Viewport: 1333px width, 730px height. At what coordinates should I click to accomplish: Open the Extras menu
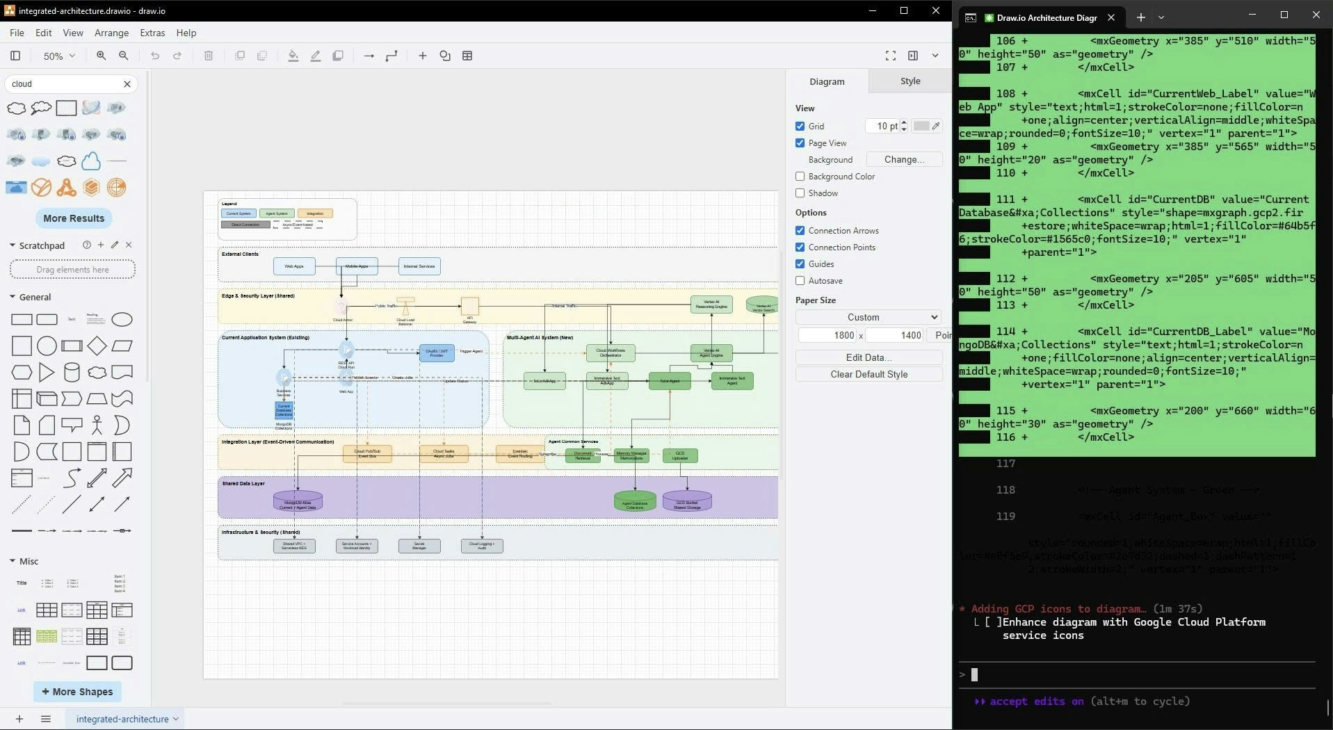152,33
